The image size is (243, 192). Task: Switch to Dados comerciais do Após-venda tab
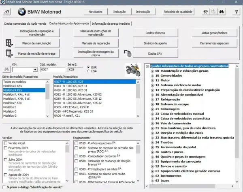pos(25,23)
